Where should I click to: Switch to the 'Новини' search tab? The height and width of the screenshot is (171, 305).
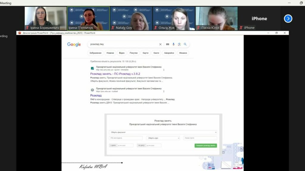110,53
